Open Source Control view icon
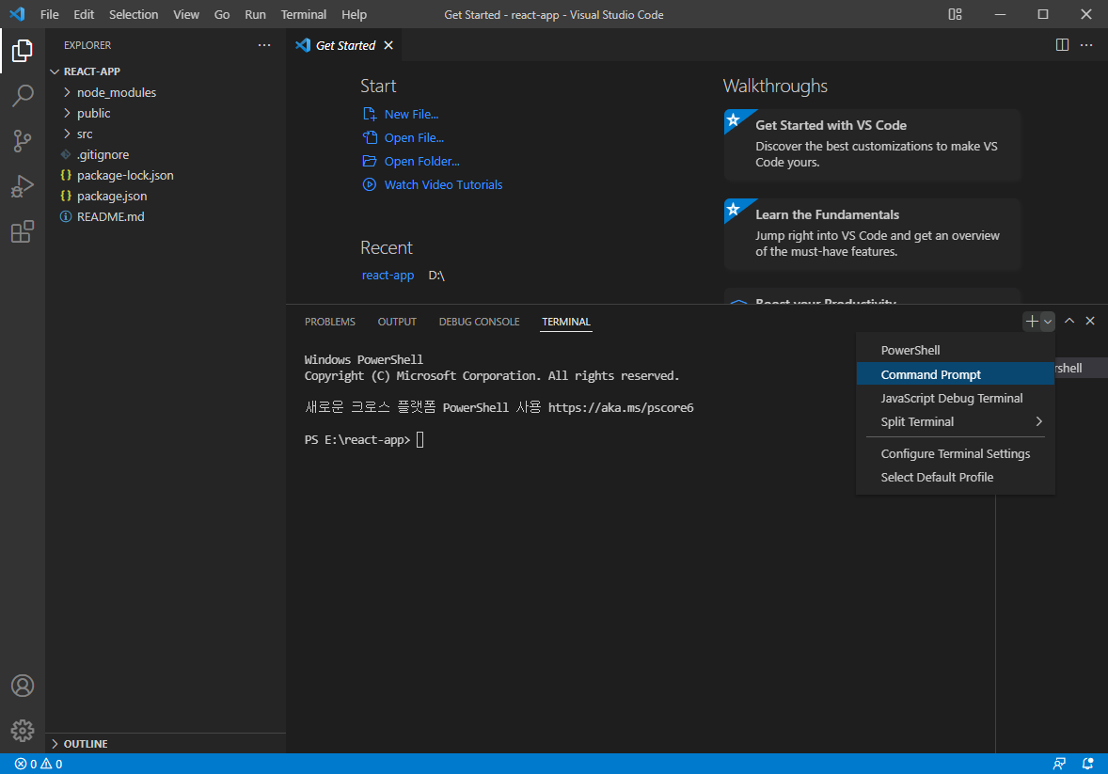 pos(22,141)
